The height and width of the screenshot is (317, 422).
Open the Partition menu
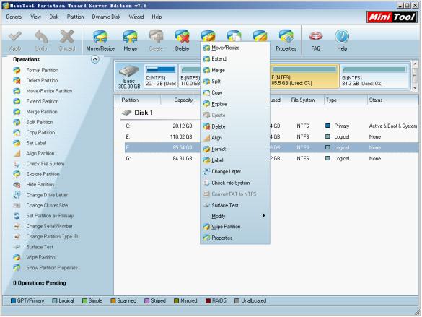click(x=75, y=17)
